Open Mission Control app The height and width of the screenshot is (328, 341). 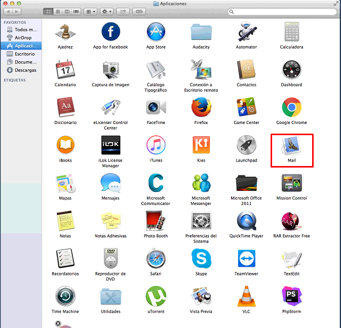point(292,183)
